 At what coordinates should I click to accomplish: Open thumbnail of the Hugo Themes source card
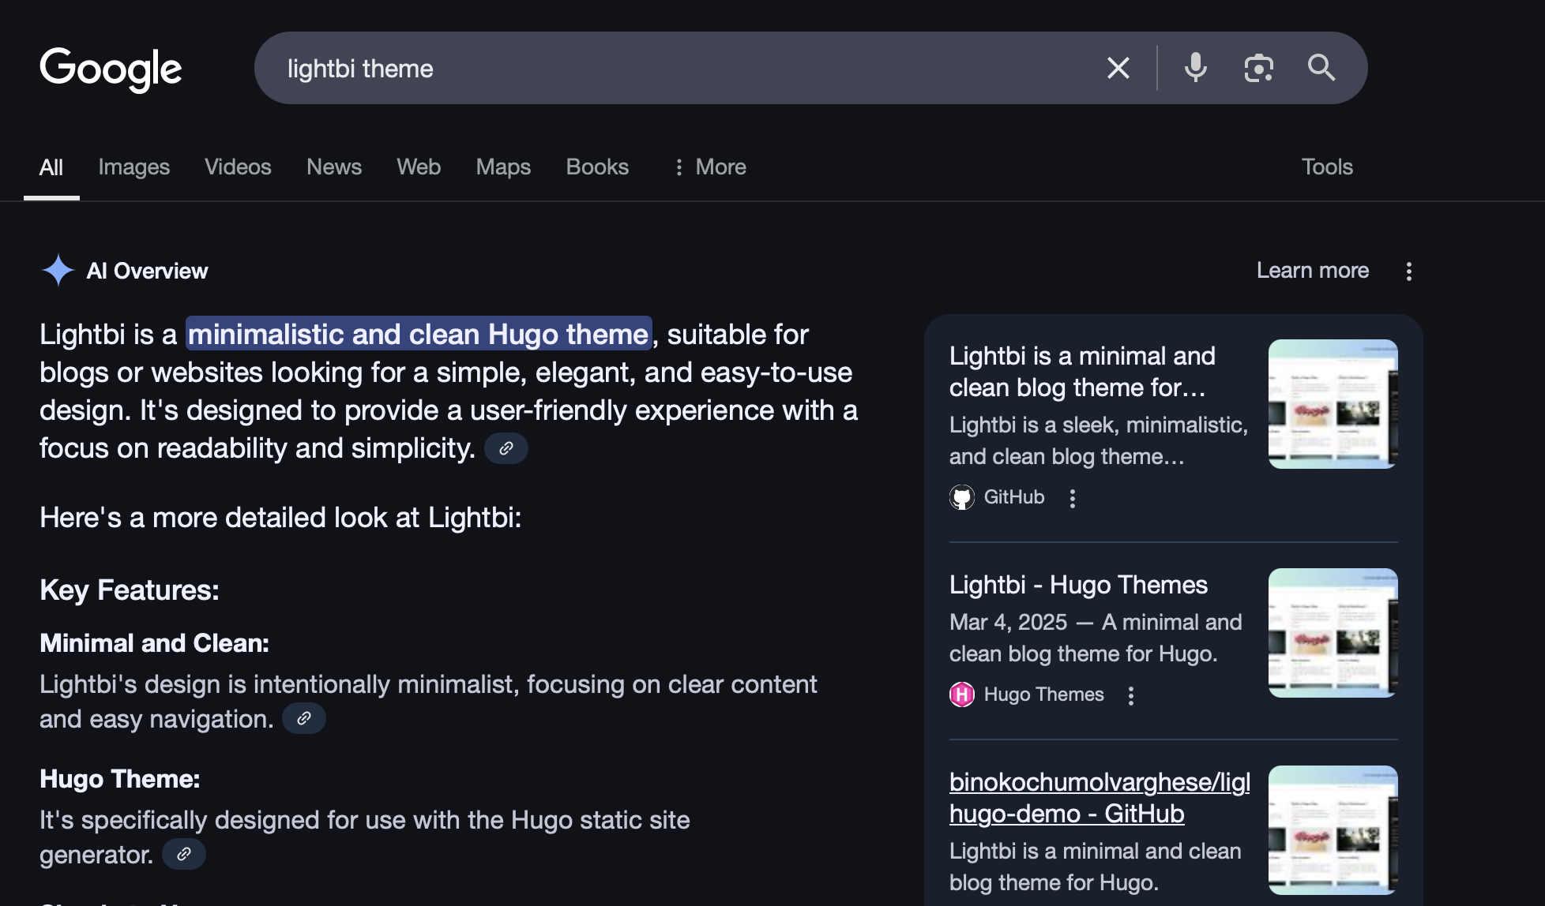[x=1333, y=633]
